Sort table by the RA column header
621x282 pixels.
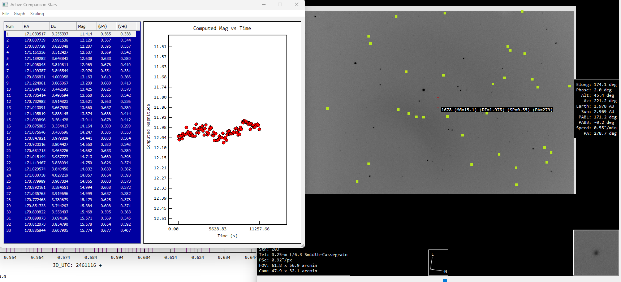tap(35, 26)
